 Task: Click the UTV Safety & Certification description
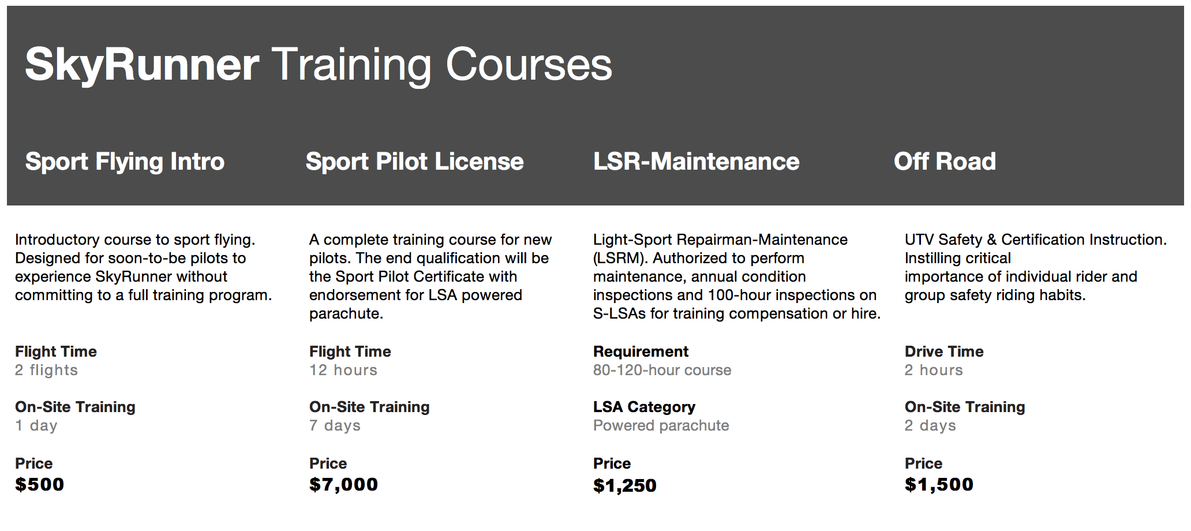[x=1036, y=267]
